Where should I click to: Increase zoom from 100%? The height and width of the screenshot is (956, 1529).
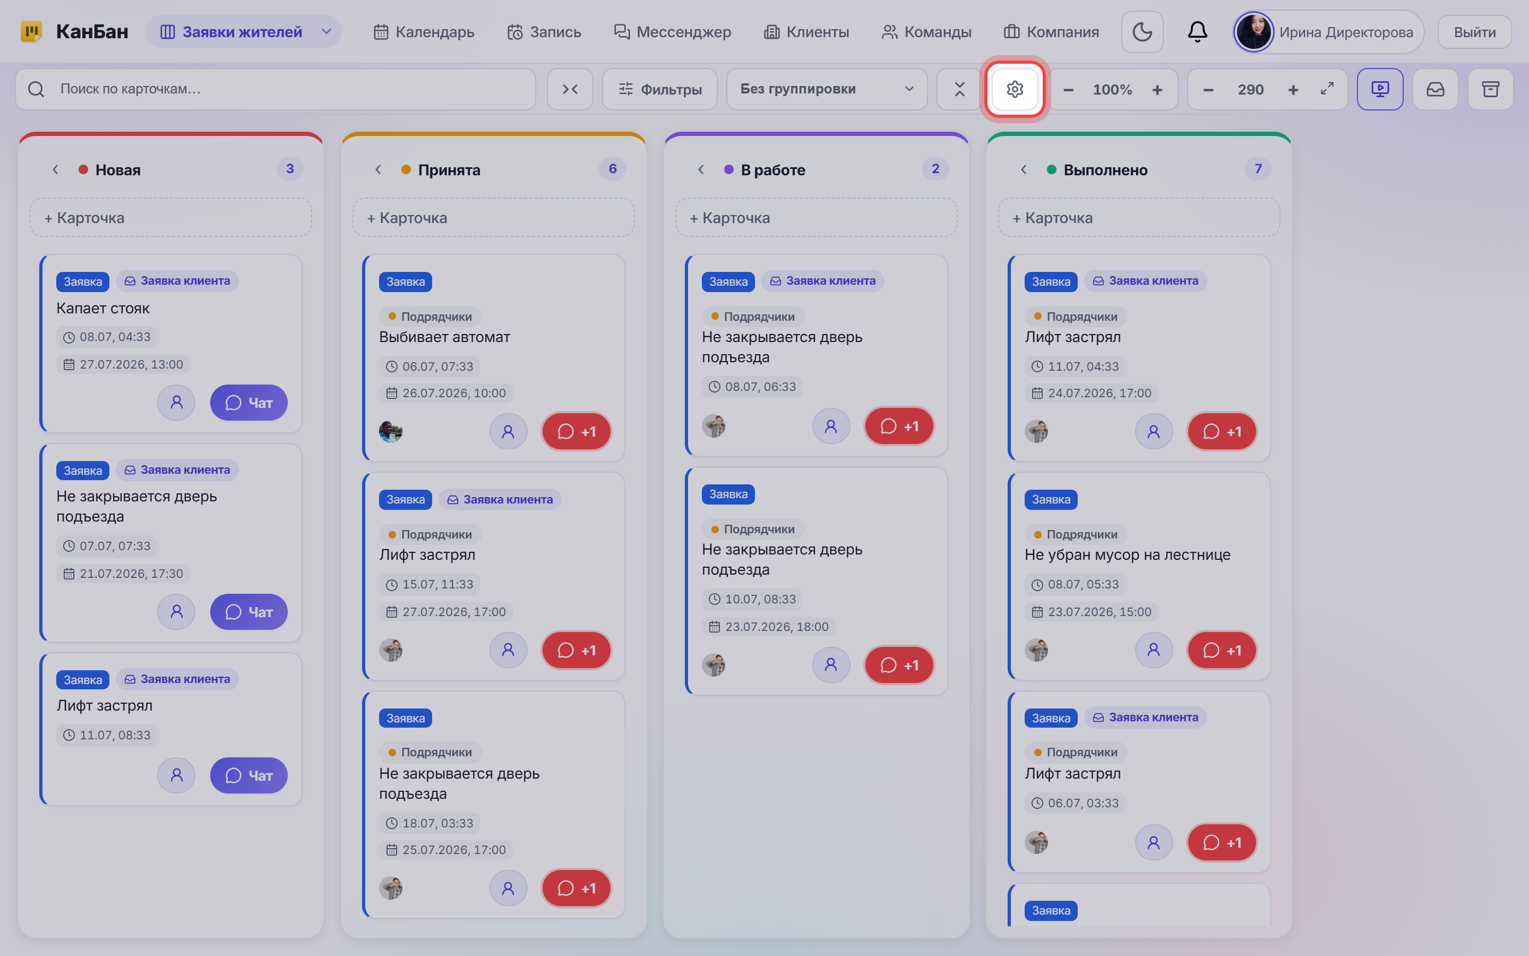[1157, 90]
